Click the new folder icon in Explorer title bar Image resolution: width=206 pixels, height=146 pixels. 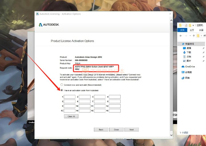pos(190,25)
